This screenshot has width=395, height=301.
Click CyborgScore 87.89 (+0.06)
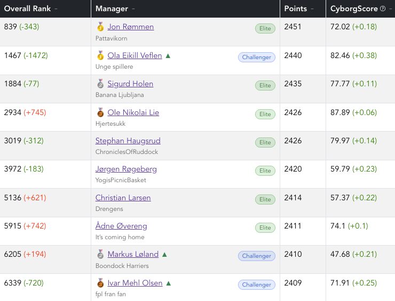click(353, 112)
